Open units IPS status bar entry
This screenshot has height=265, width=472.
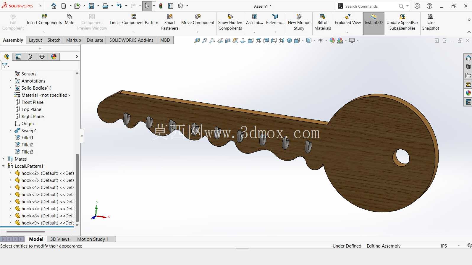pos(444,246)
